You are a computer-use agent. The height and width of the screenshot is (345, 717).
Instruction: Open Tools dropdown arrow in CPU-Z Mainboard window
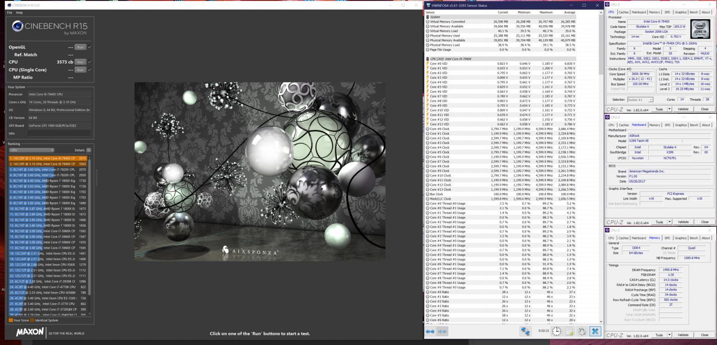coord(669,222)
